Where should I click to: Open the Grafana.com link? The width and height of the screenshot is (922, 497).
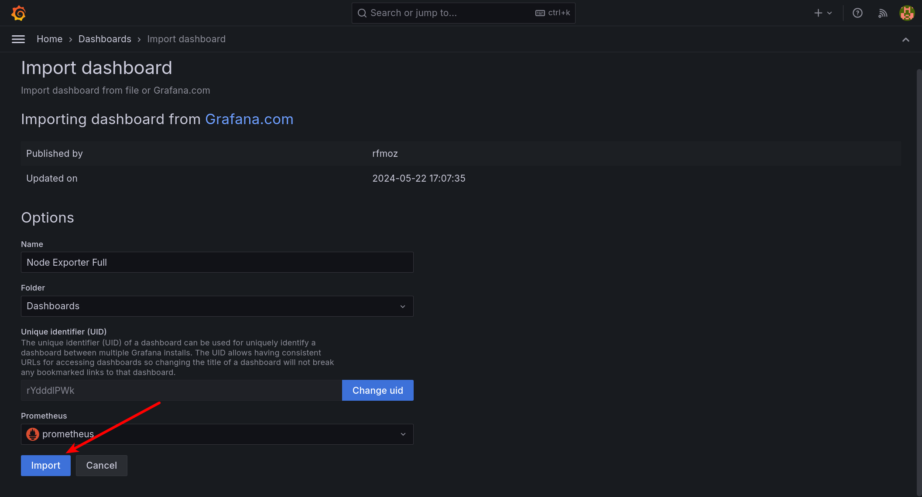pos(249,119)
